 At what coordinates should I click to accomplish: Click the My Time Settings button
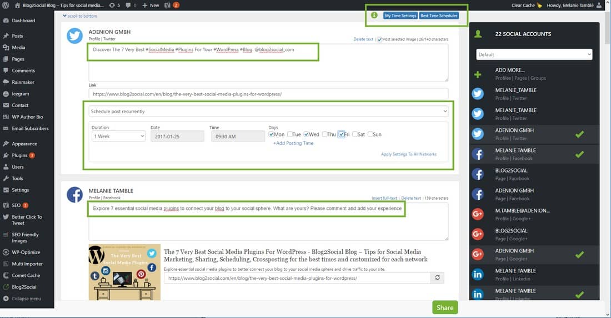(x=400, y=16)
